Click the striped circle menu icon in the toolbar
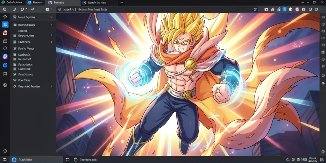The width and height of the screenshot is (326, 163). pos(4,9)
